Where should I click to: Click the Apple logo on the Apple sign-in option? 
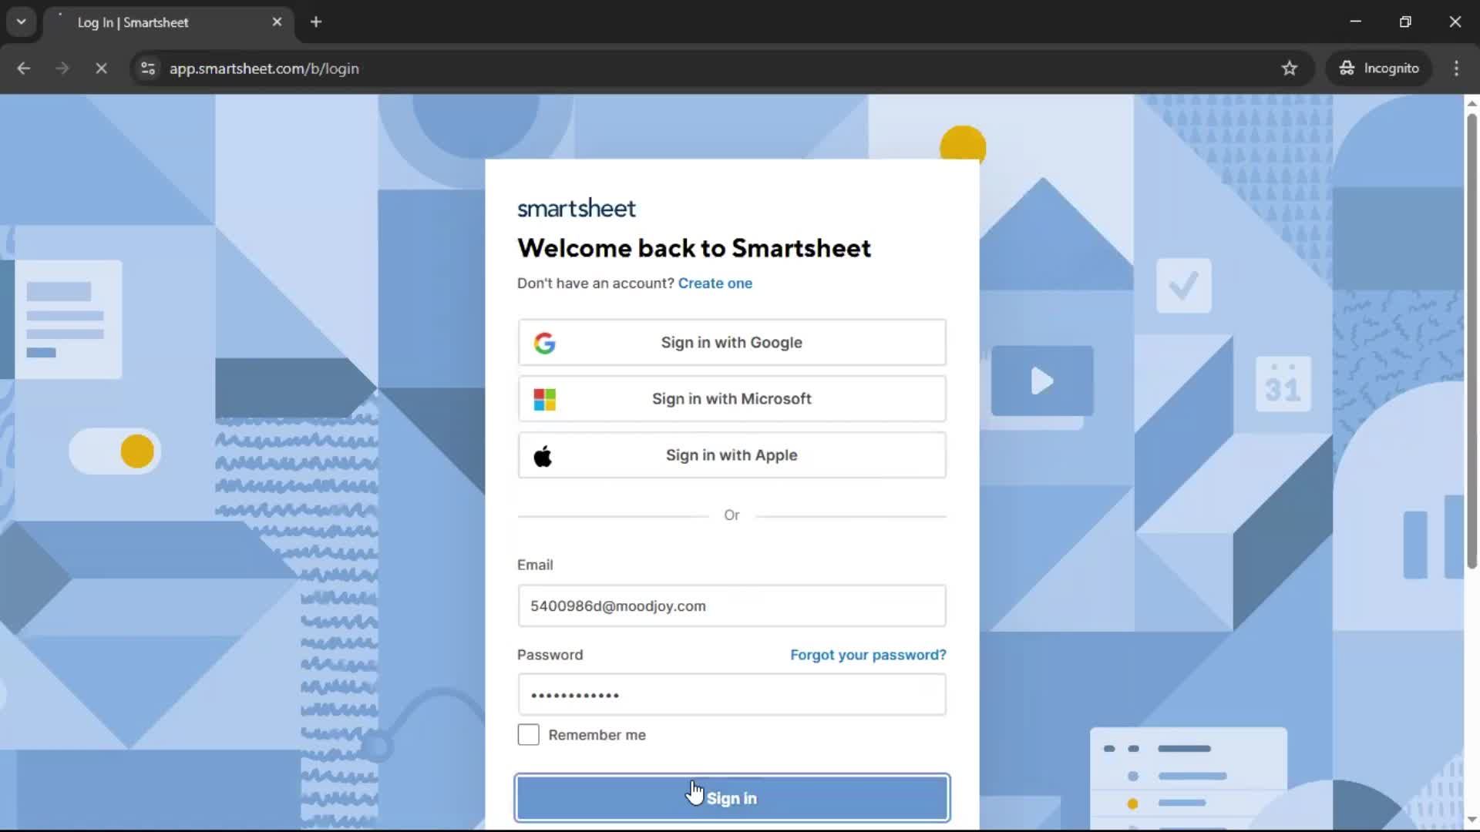[x=543, y=455]
